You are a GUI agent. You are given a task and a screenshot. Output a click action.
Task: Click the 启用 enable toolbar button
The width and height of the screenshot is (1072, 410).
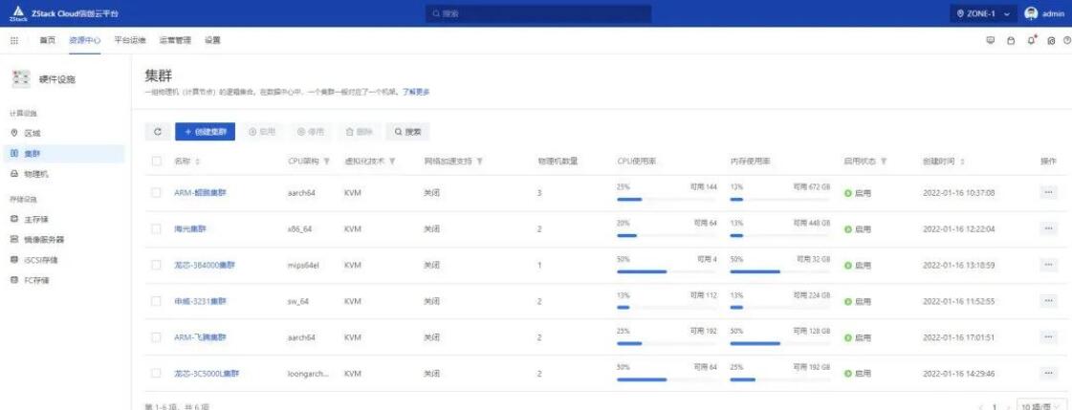pyautogui.click(x=262, y=132)
